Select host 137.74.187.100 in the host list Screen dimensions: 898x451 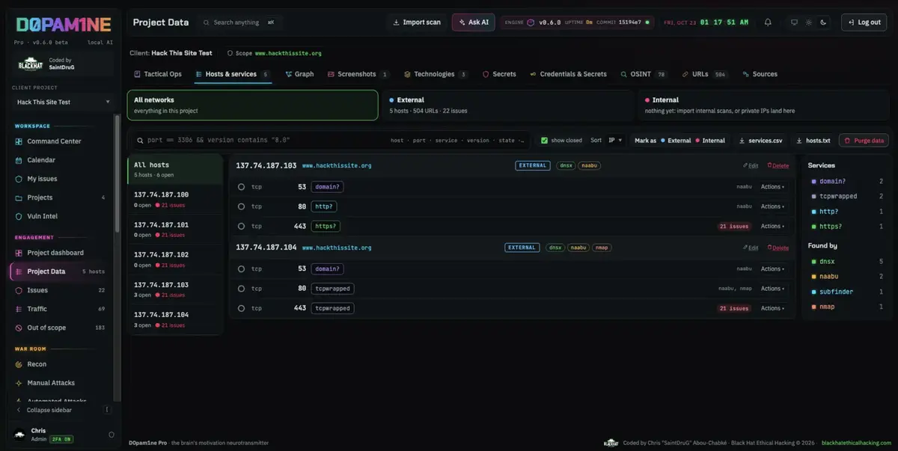(x=175, y=199)
